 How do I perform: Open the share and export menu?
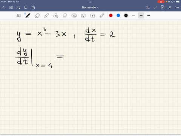pos(33,8)
